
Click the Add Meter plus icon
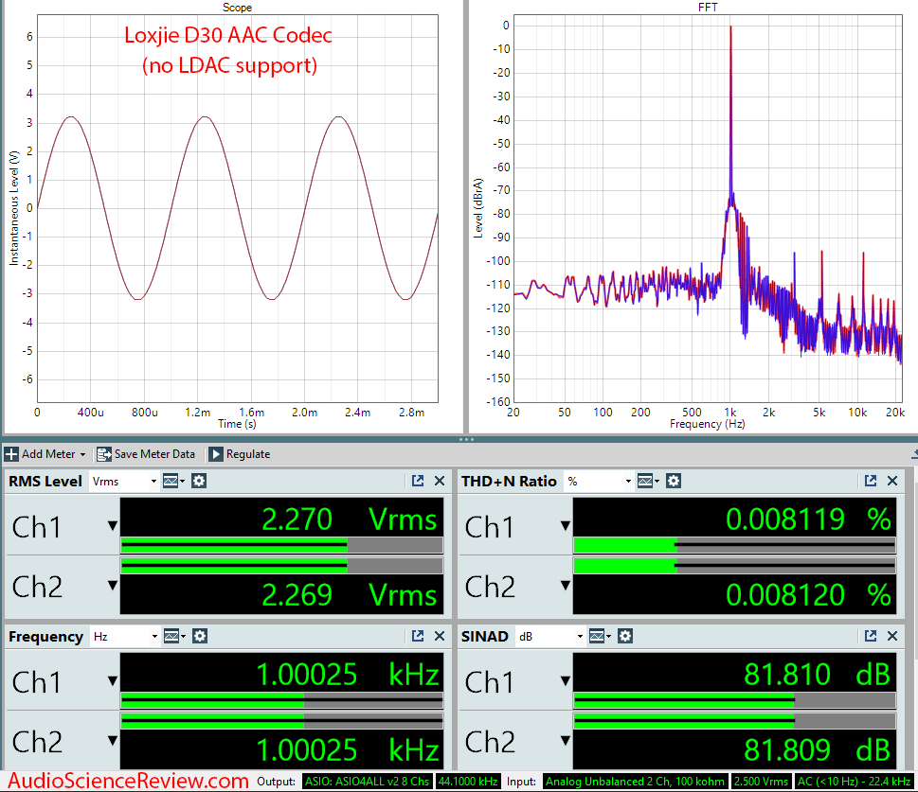pyautogui.click(x=11, y=454)
